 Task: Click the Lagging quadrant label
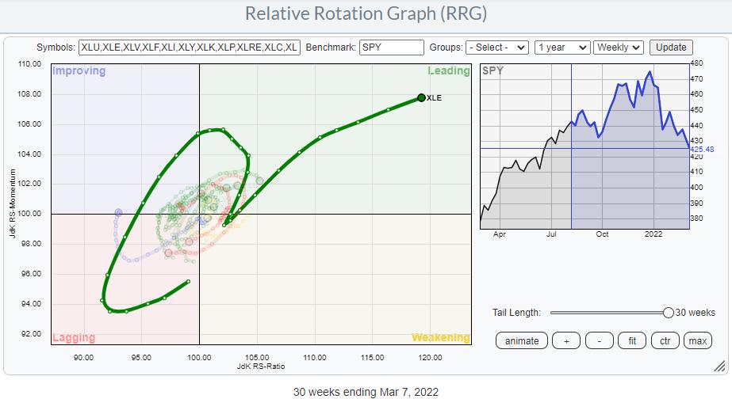point(73,338)
